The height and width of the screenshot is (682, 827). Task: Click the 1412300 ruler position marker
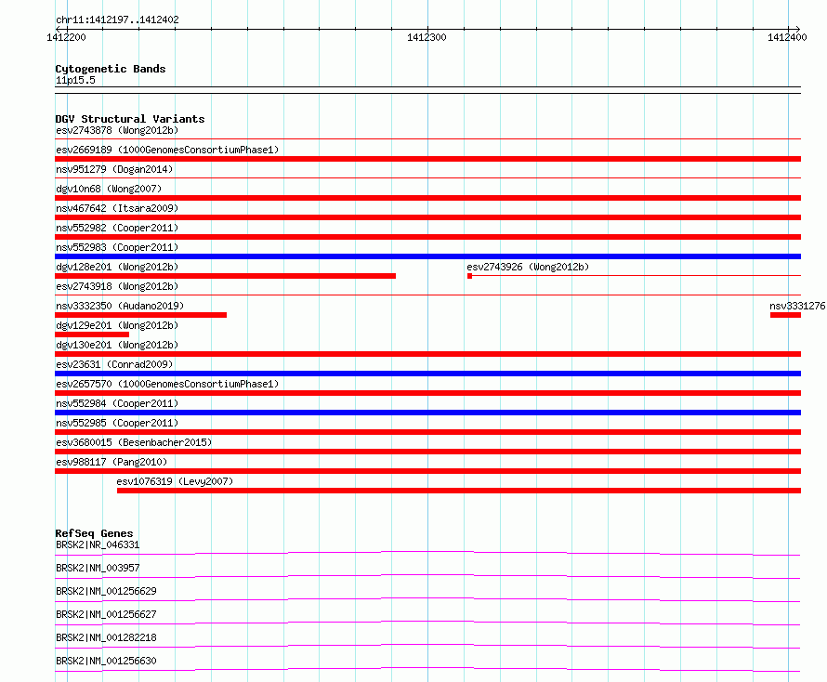coord(427,37)
